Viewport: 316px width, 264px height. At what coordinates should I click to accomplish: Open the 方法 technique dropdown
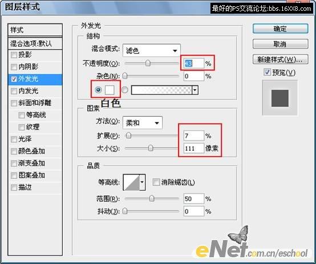coord(143,123)
